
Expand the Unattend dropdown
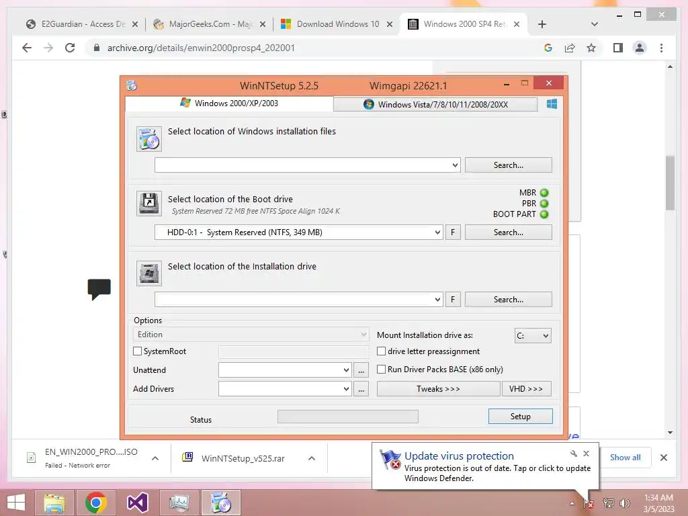[346, 370]
